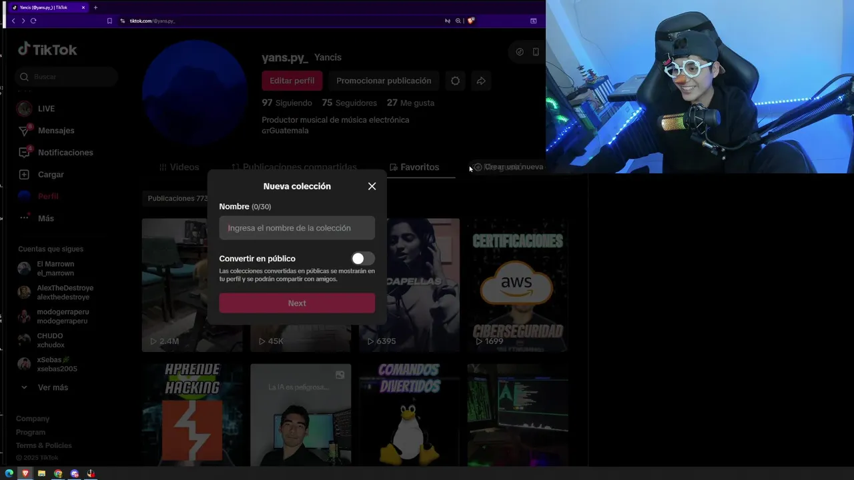Open Terms & Policies footer link
This screenshot has width=854, height=480.
coord(44,445)
